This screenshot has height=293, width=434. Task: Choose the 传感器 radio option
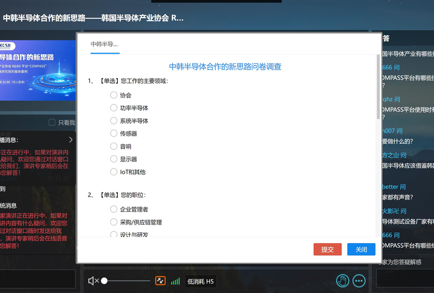point(113,134)
